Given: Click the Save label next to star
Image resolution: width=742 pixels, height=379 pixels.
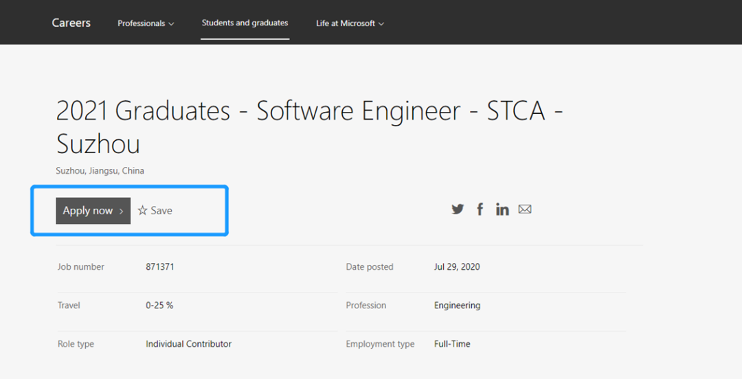Looking at the screenshot, I should (161, 211).
